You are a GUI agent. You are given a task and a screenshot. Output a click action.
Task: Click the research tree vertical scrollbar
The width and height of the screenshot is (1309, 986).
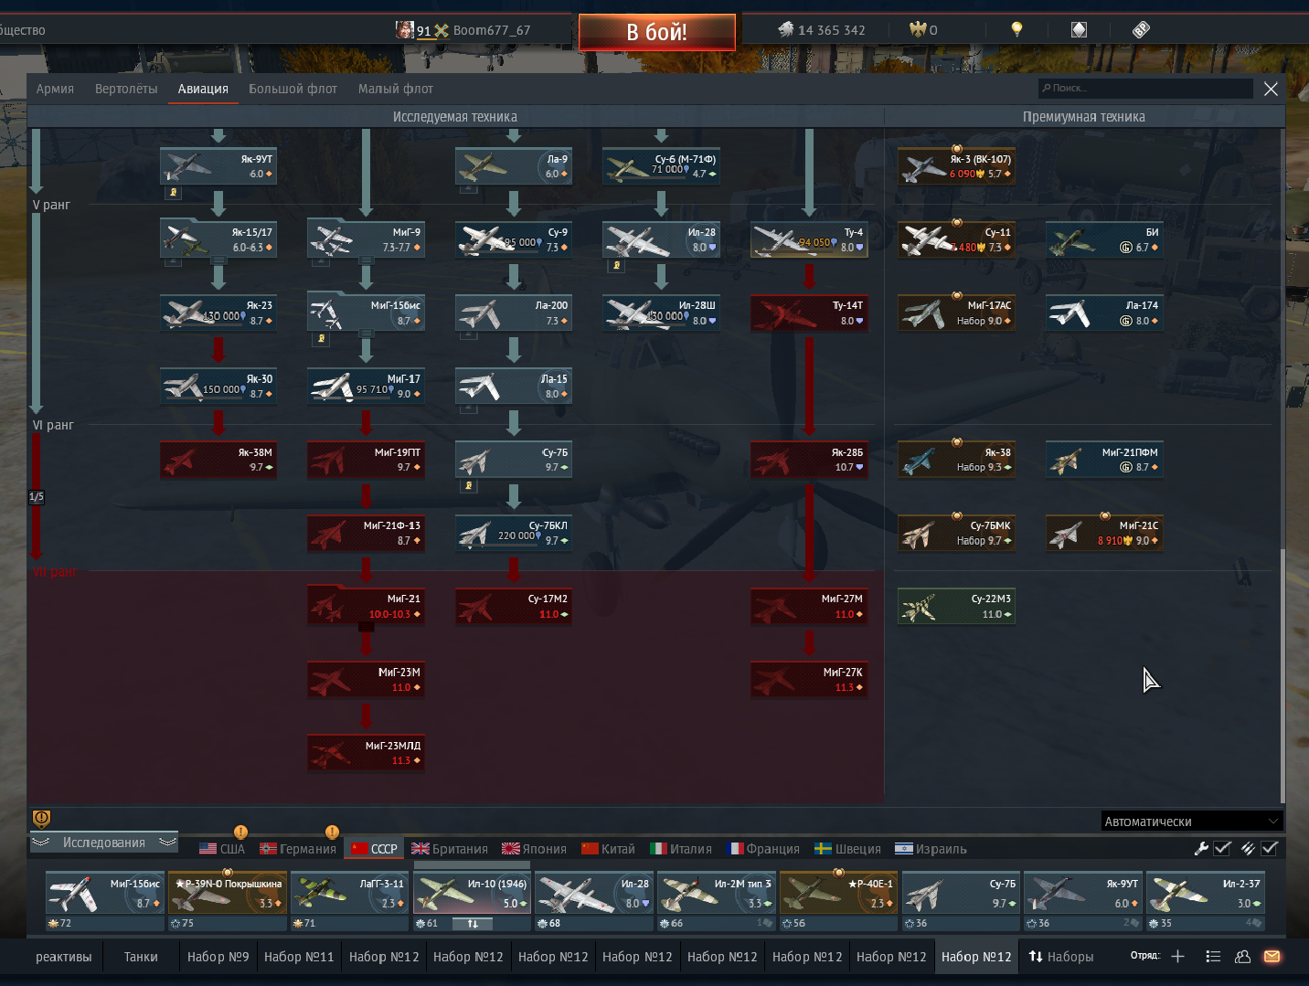pos(1282,675)
